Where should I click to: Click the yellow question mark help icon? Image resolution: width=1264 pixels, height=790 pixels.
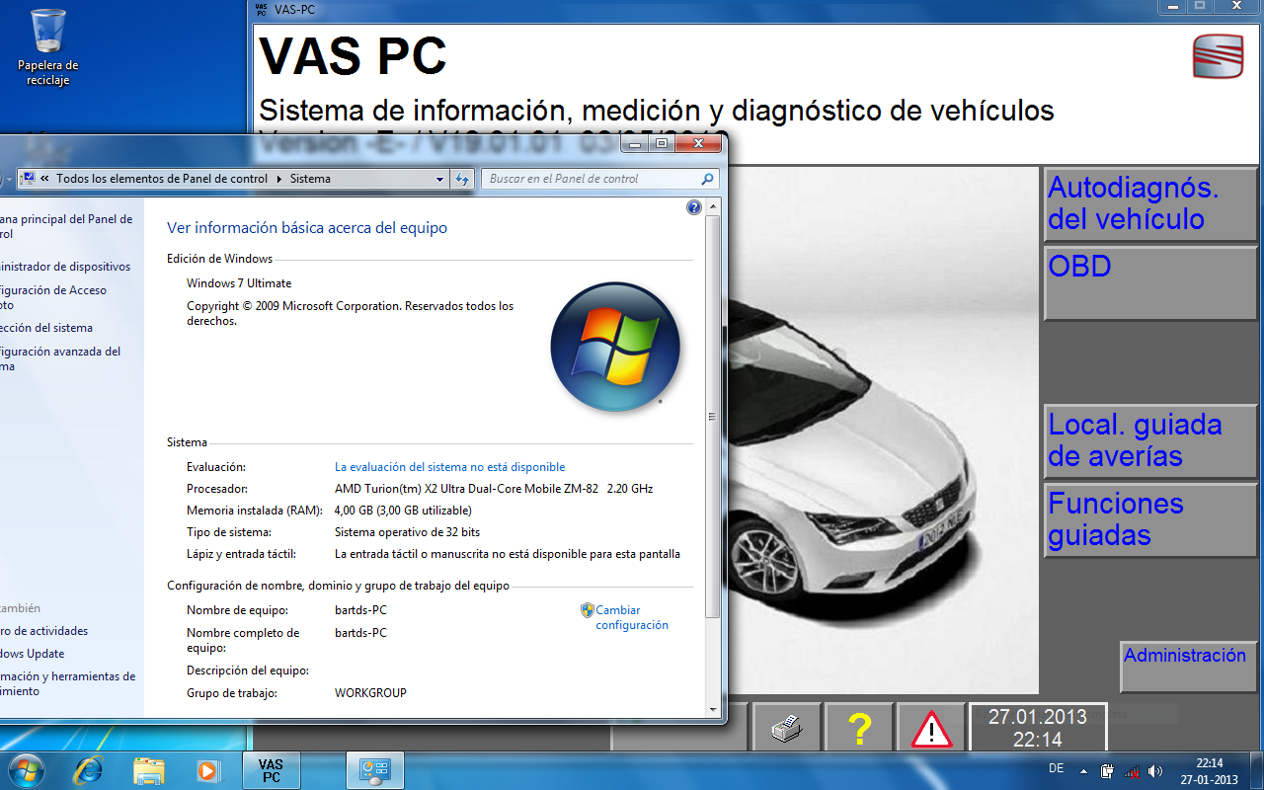pyautogui.click(x=859, y=730)
